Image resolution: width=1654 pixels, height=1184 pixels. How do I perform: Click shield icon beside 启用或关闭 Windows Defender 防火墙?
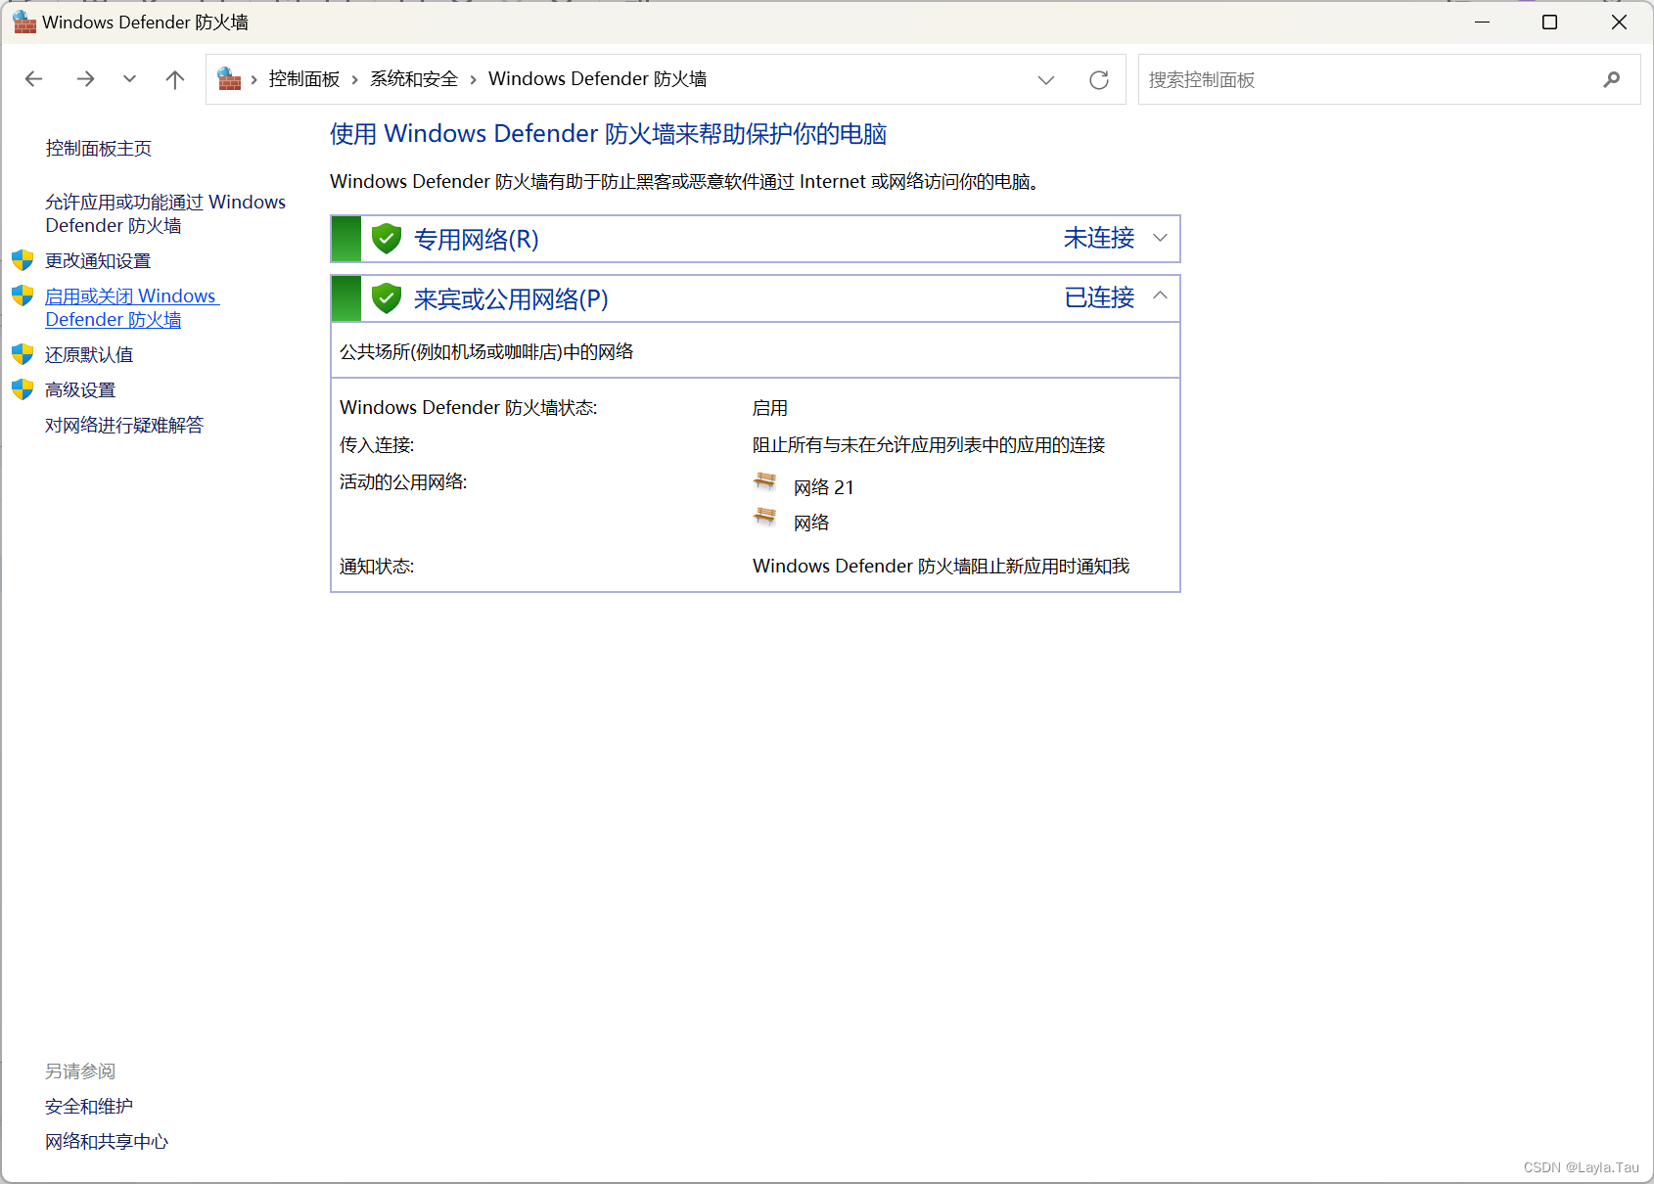click(23, 296)
